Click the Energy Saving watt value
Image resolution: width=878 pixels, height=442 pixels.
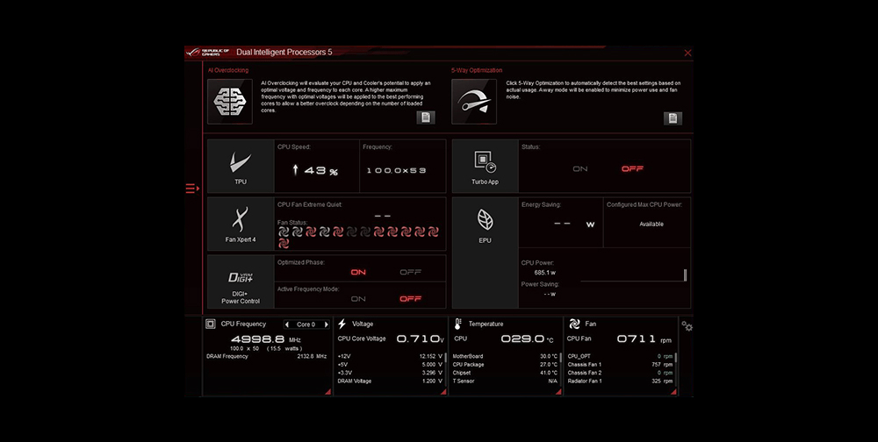574,224
